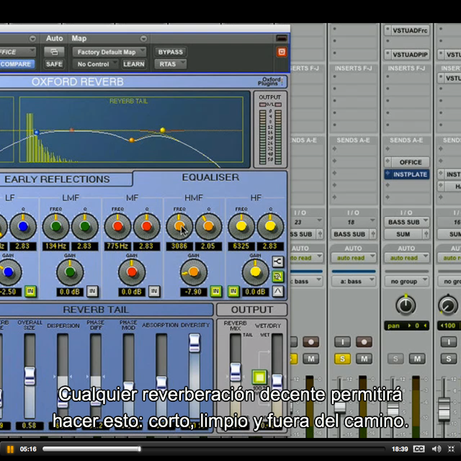Click the LMF frequency knob

pyautogui.click(x=56, y=226)
